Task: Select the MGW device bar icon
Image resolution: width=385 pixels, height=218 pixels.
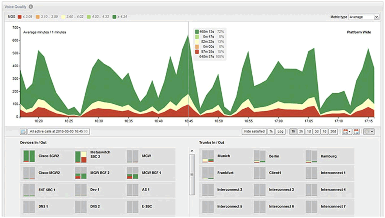Action: tap(133, 156)
